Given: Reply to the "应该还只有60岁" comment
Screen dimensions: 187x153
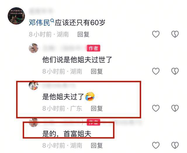Looking at the screenshot, I should click(x=83, y=34).
